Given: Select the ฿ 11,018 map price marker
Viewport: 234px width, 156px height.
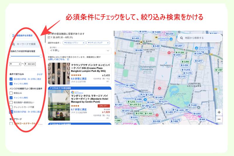Looking at the screenshot, I should [186, 70].
